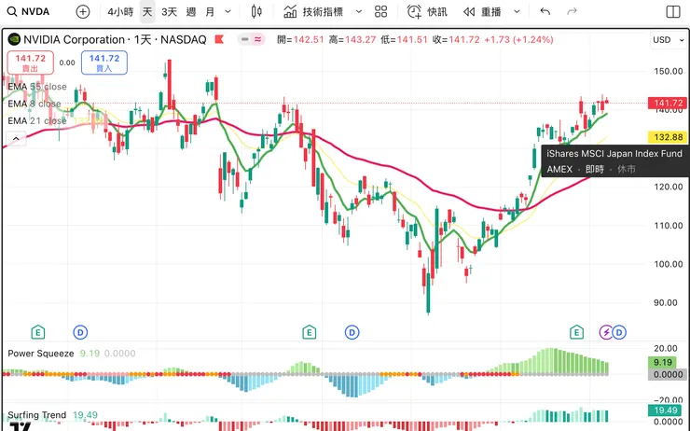The width and height of the screenshot is (690, 431).
Task: Select the EMA 8 close indicator legend
Action: (34, 104)
